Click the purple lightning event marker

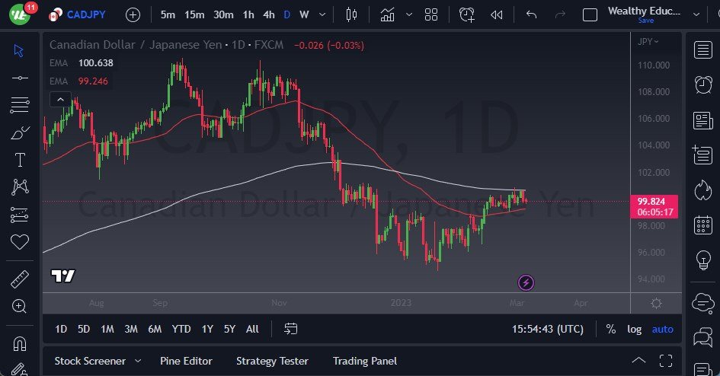coord(526,283)
